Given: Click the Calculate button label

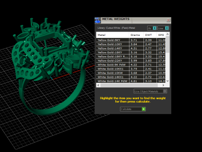Looking at the screenshot, I should pyautogui.click(x=126, y=109).
